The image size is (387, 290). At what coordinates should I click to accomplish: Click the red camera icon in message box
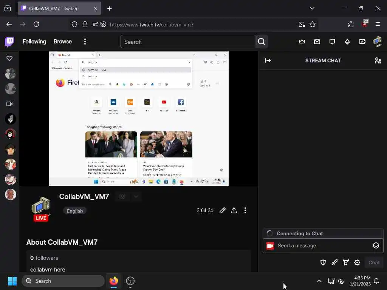pyautogui.click(x=270, y=245)
